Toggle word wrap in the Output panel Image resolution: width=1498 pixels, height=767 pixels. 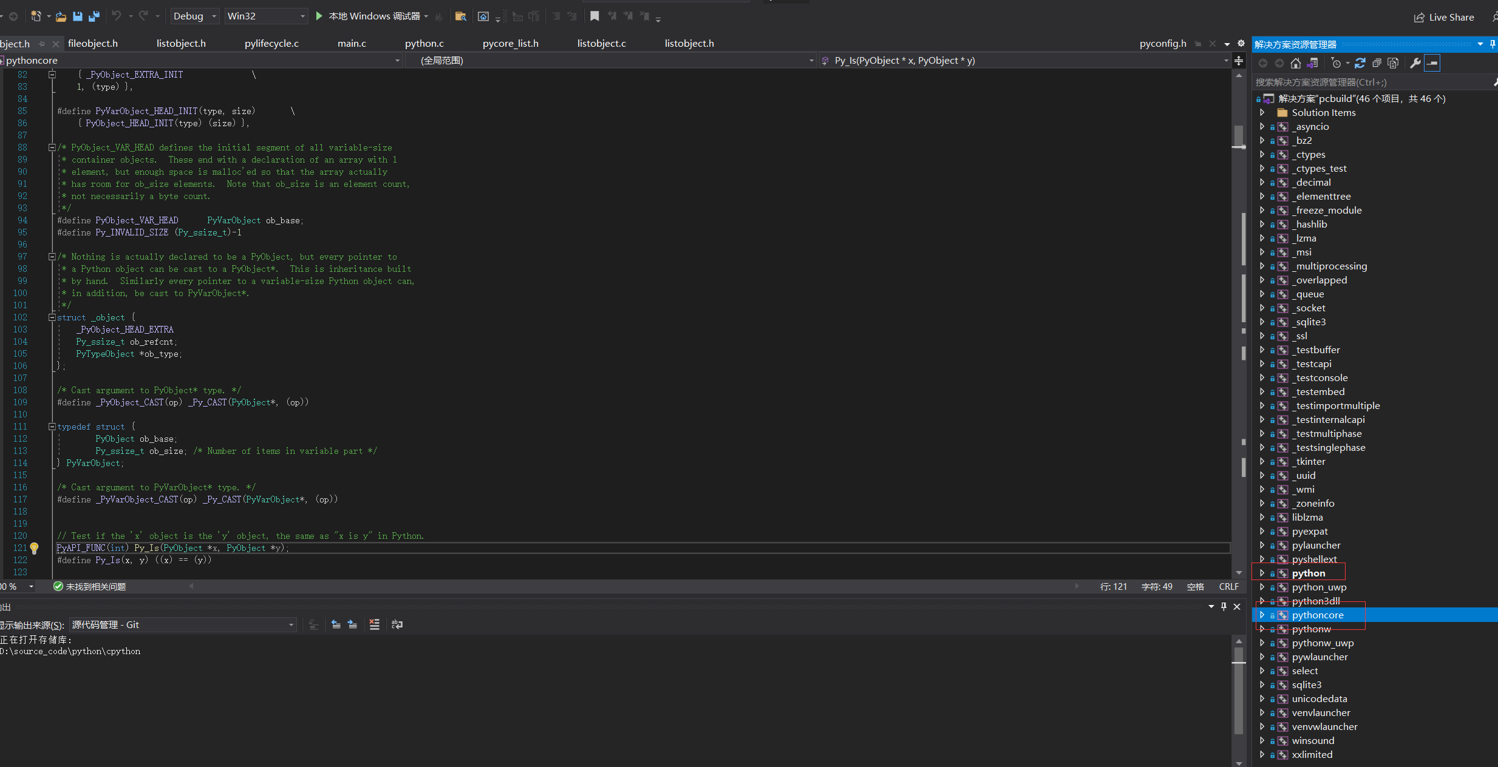tap(397, 624)
